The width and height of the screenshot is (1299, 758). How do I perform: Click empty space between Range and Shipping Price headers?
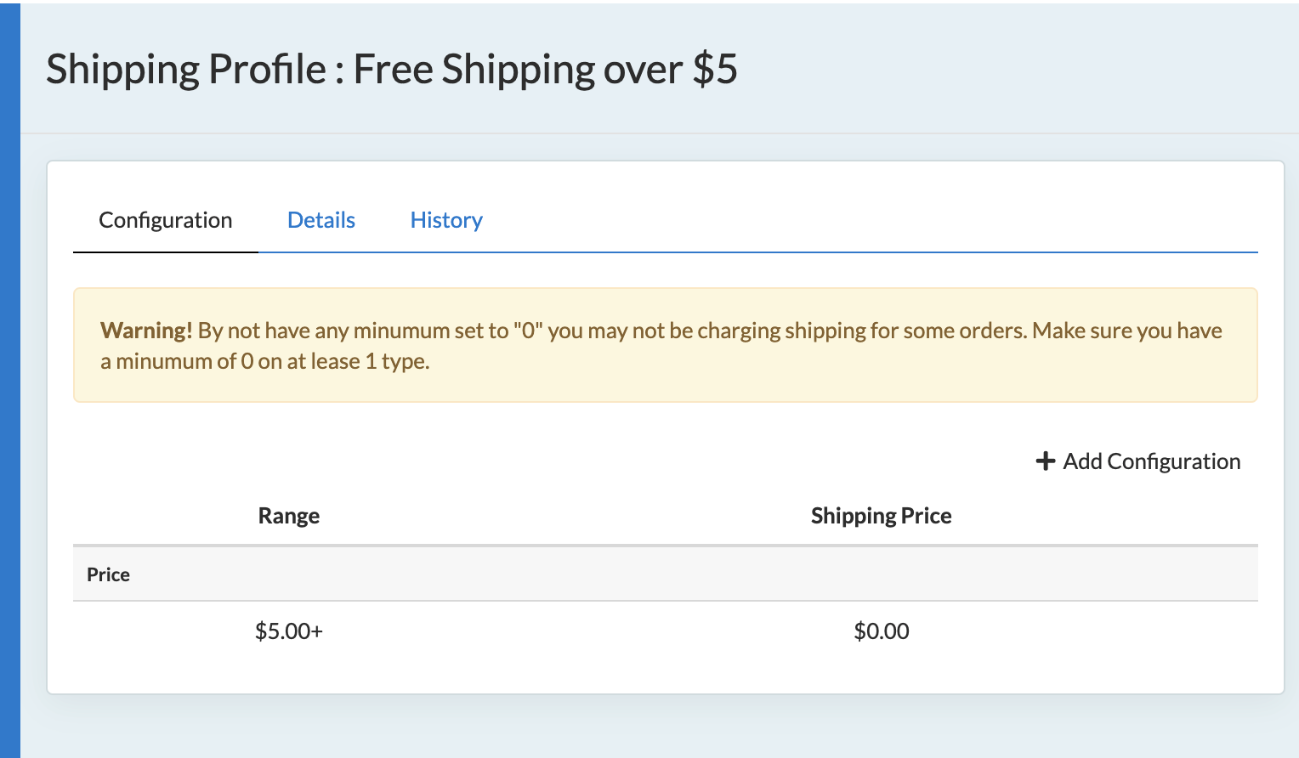pyautogui.click(x=561, y=516)
